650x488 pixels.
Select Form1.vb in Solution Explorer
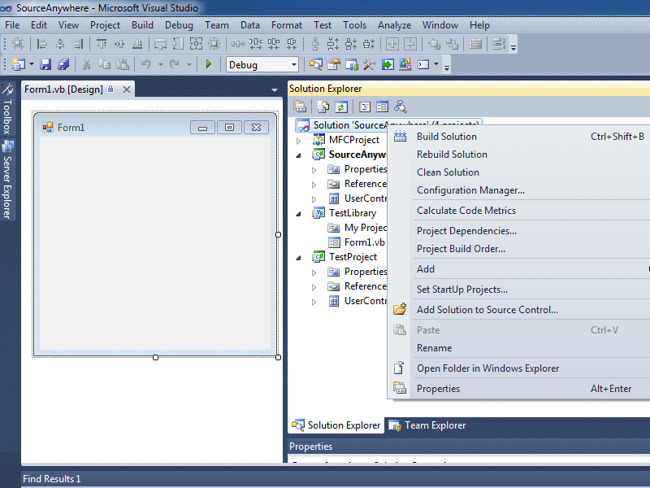(364, 242)
